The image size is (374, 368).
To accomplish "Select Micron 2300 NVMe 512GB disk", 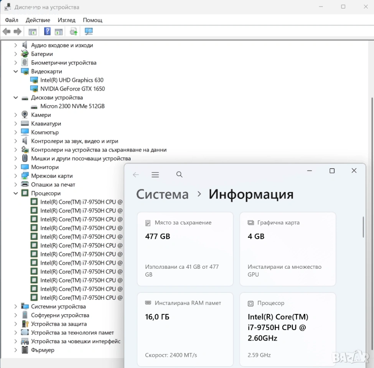I will pyautogui.click(x=72, y=106).
